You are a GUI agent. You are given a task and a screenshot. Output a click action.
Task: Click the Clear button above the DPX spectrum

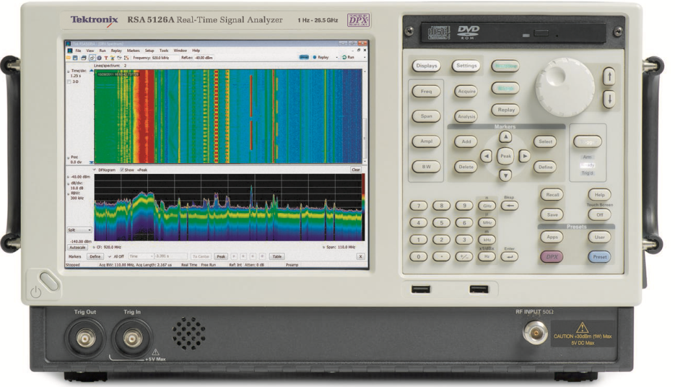click(356, 170)
